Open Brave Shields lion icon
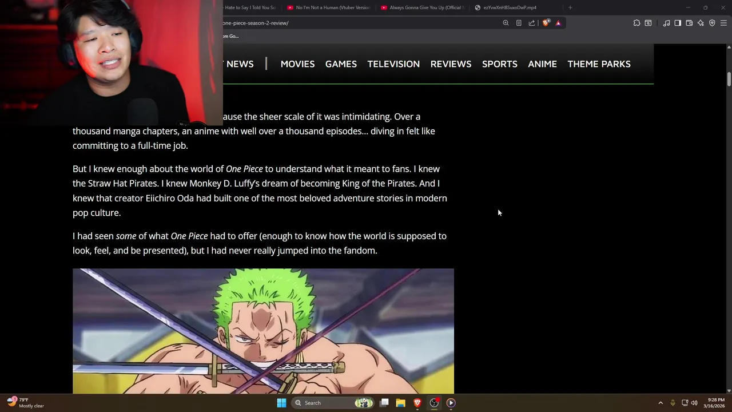Screen dimensions: 732x412 546,23
